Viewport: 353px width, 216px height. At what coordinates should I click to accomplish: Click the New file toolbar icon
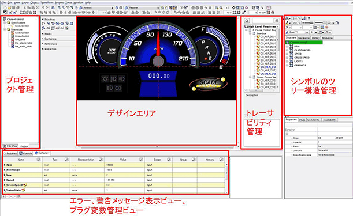click(x=5, y=7)
